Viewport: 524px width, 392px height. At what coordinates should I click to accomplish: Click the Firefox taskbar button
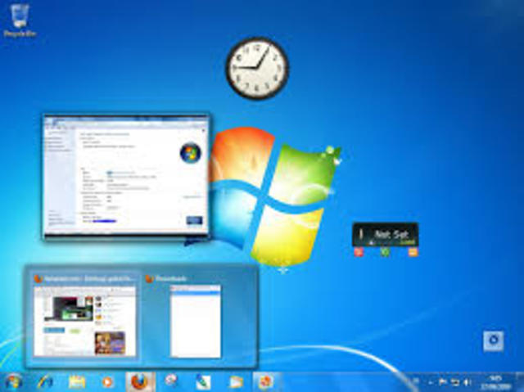[140, 381]
